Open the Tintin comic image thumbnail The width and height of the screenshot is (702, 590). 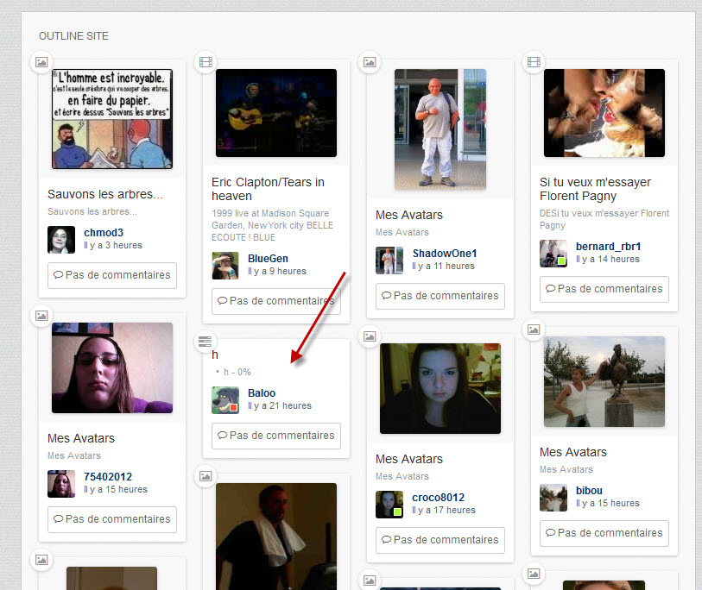[111, 119]
